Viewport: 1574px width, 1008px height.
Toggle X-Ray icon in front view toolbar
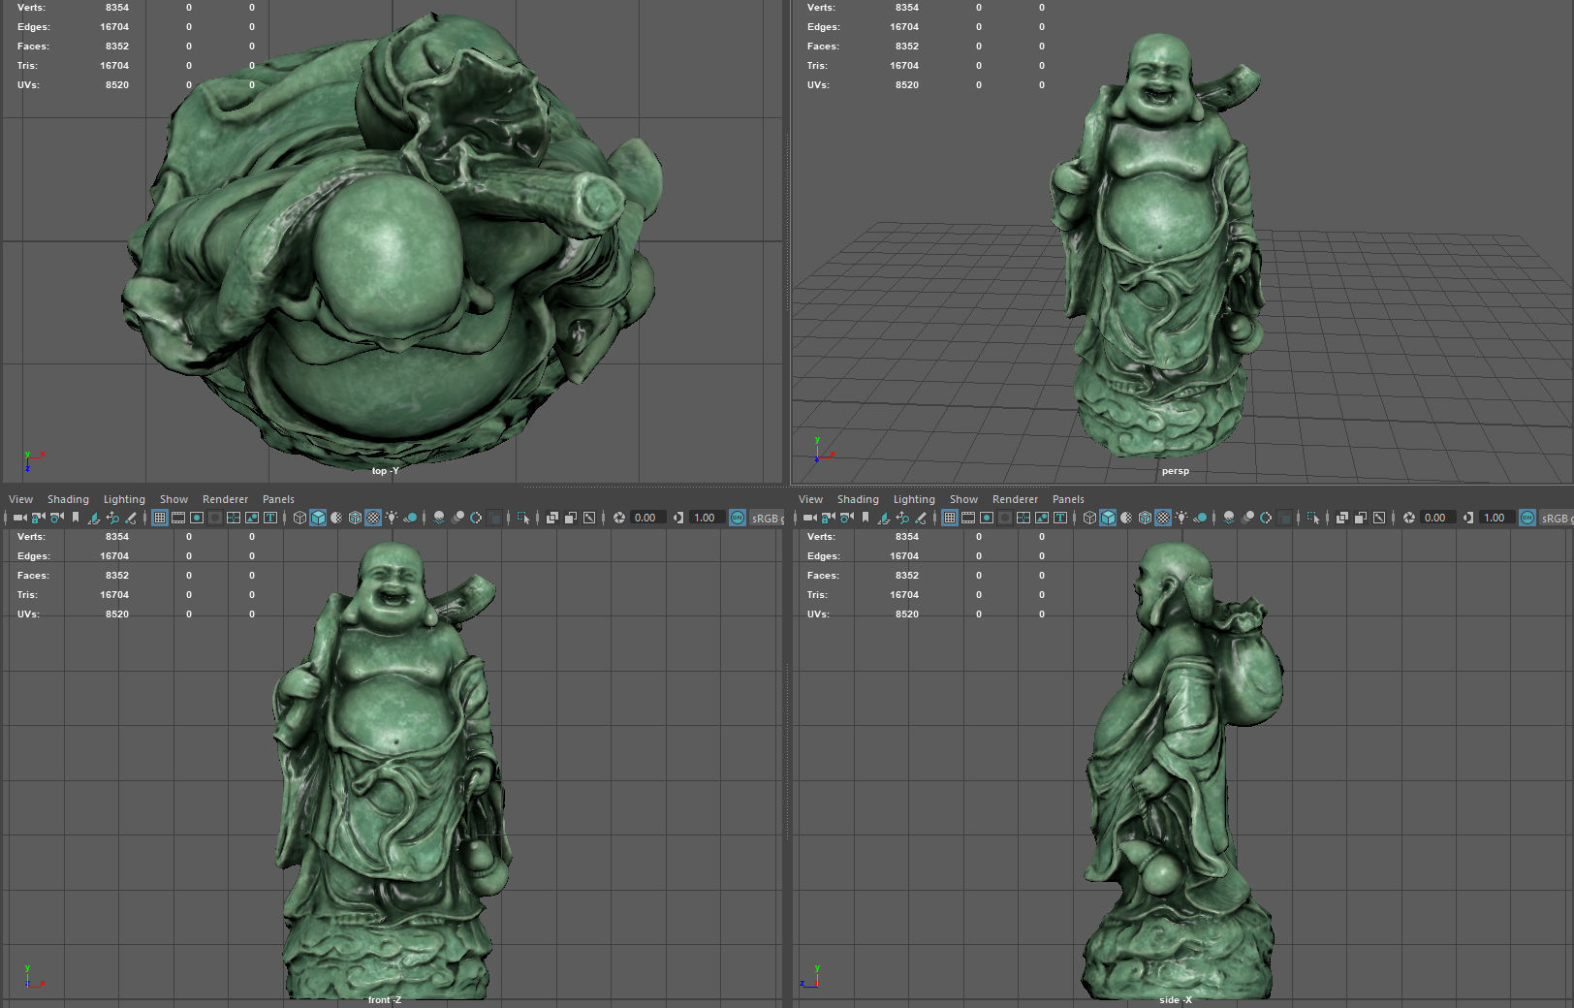pyautogui.click(x=552, y=518)
